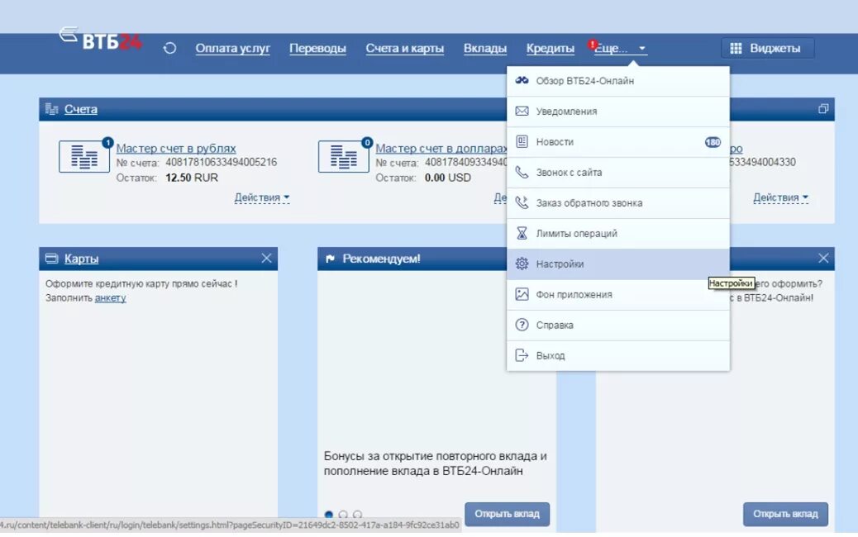
Task: Click Открыть вклад button in Рекомендуем panel
Action: point(508,514)
